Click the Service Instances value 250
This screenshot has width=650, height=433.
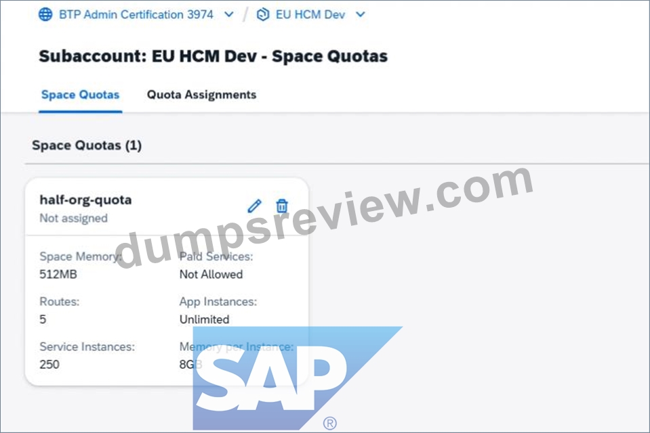[49, 365]
